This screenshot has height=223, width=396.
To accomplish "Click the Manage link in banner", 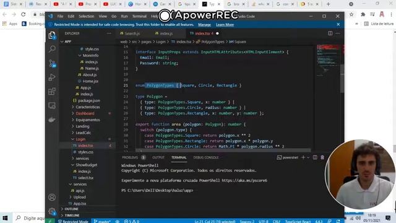I will pyautogui.click(x=204, y=25).
